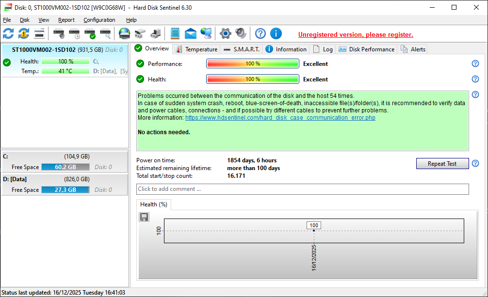Click the send email envelope icon
Screen dimensions: 488x297
point(191,33)
